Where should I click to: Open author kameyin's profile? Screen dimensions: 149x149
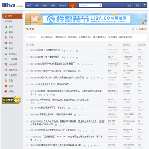111,84
